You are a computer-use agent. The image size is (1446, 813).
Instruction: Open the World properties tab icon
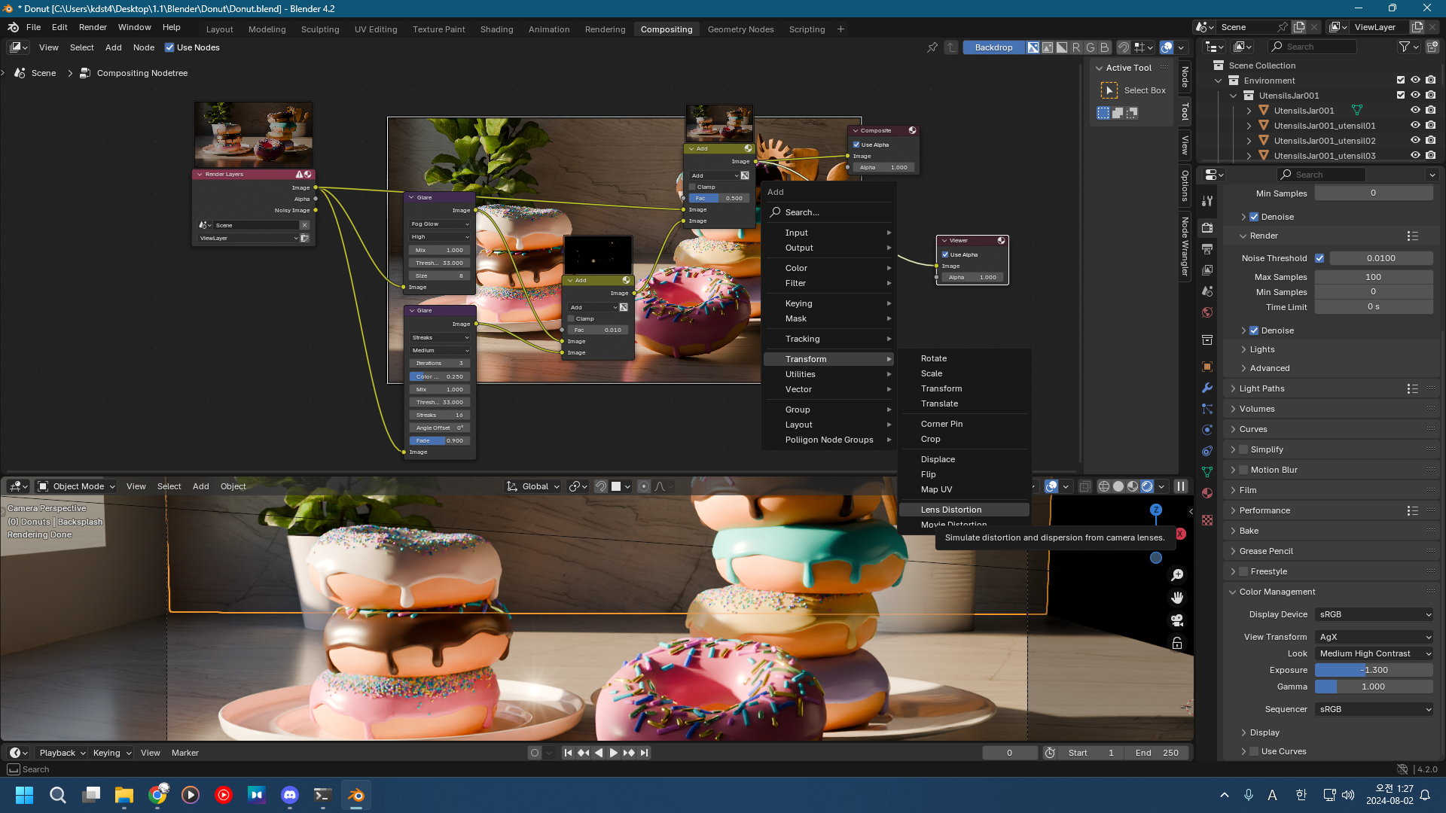(1207, 312)
